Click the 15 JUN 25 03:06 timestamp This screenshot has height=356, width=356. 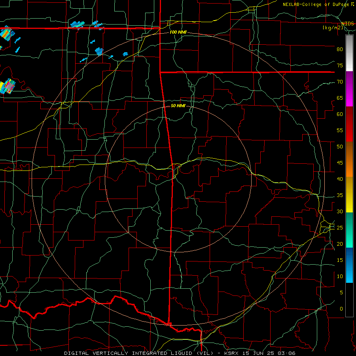point(269,353)
